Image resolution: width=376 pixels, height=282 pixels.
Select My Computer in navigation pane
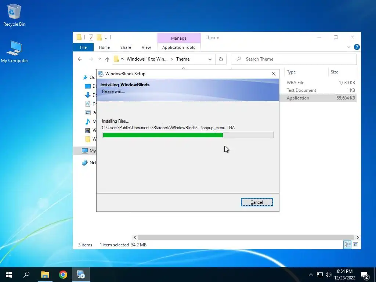(x=89, y=151)
